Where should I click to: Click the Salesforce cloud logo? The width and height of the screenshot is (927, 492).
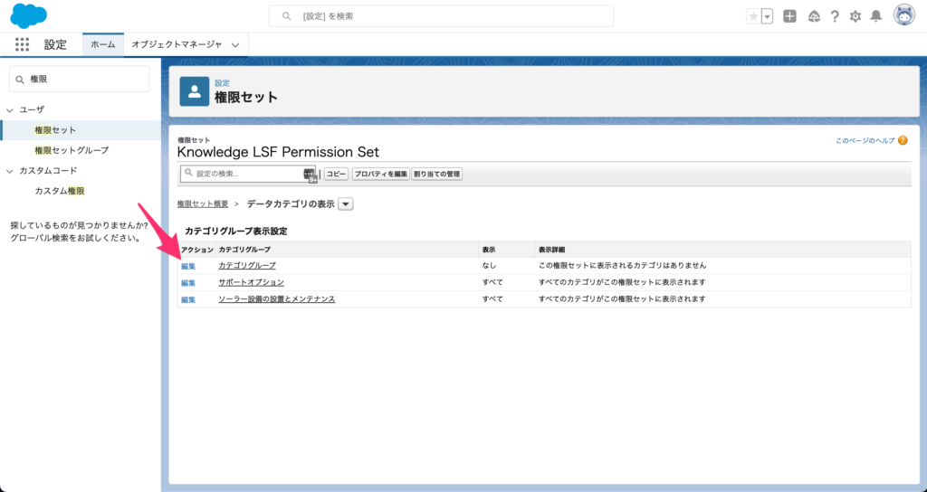(28, 16)
